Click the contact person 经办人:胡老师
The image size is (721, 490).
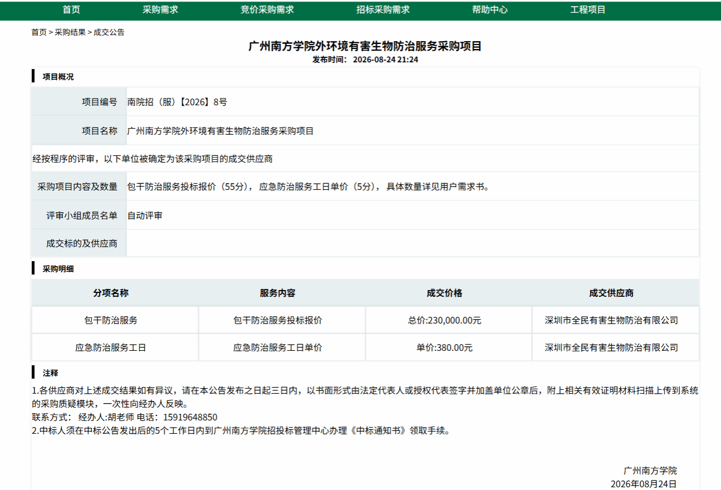click(106, 417)
